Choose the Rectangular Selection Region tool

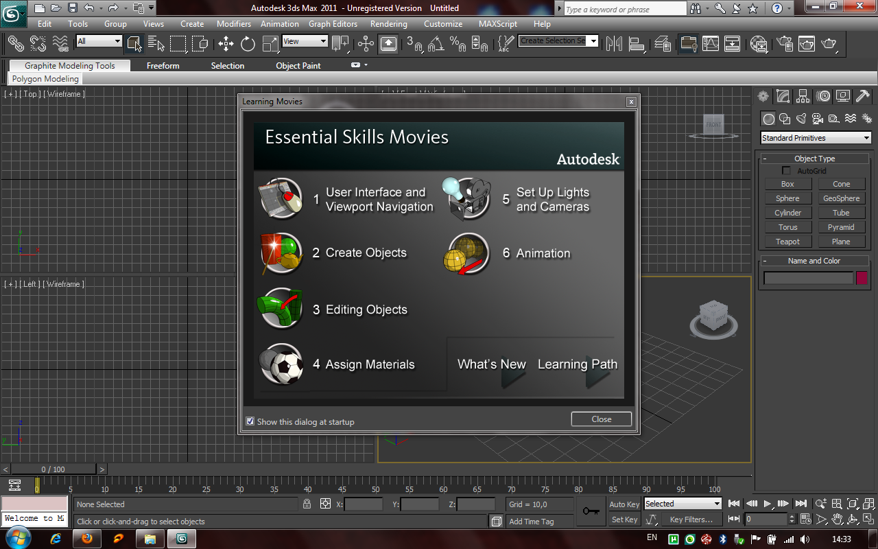click(178, 43)
